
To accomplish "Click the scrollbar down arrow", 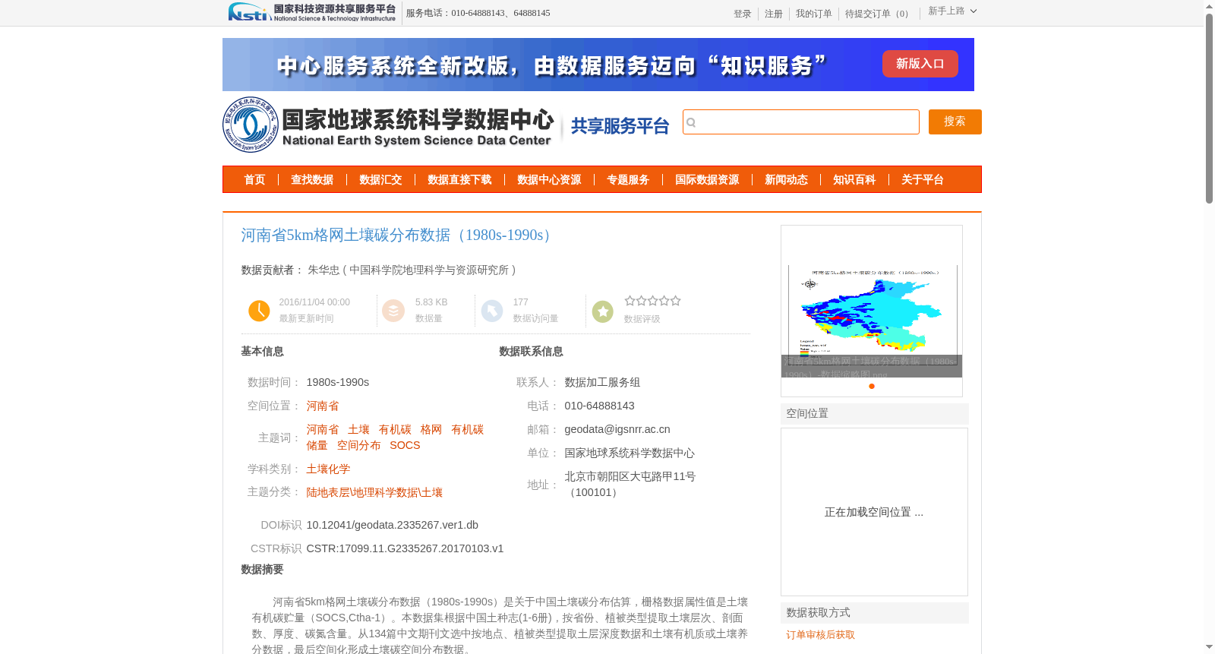I will (1209, 647).
